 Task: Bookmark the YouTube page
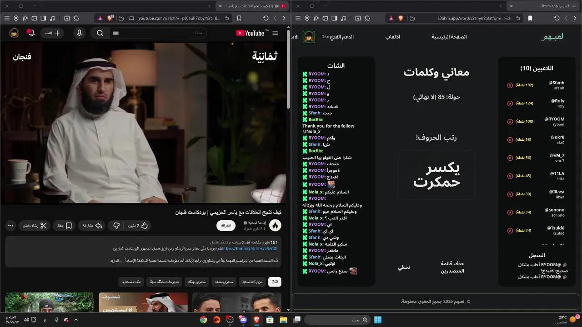pyautogui.click(x=239, y=18)
